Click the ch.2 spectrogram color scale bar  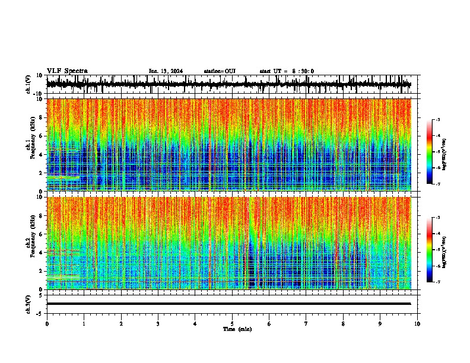tap(430, 250)
